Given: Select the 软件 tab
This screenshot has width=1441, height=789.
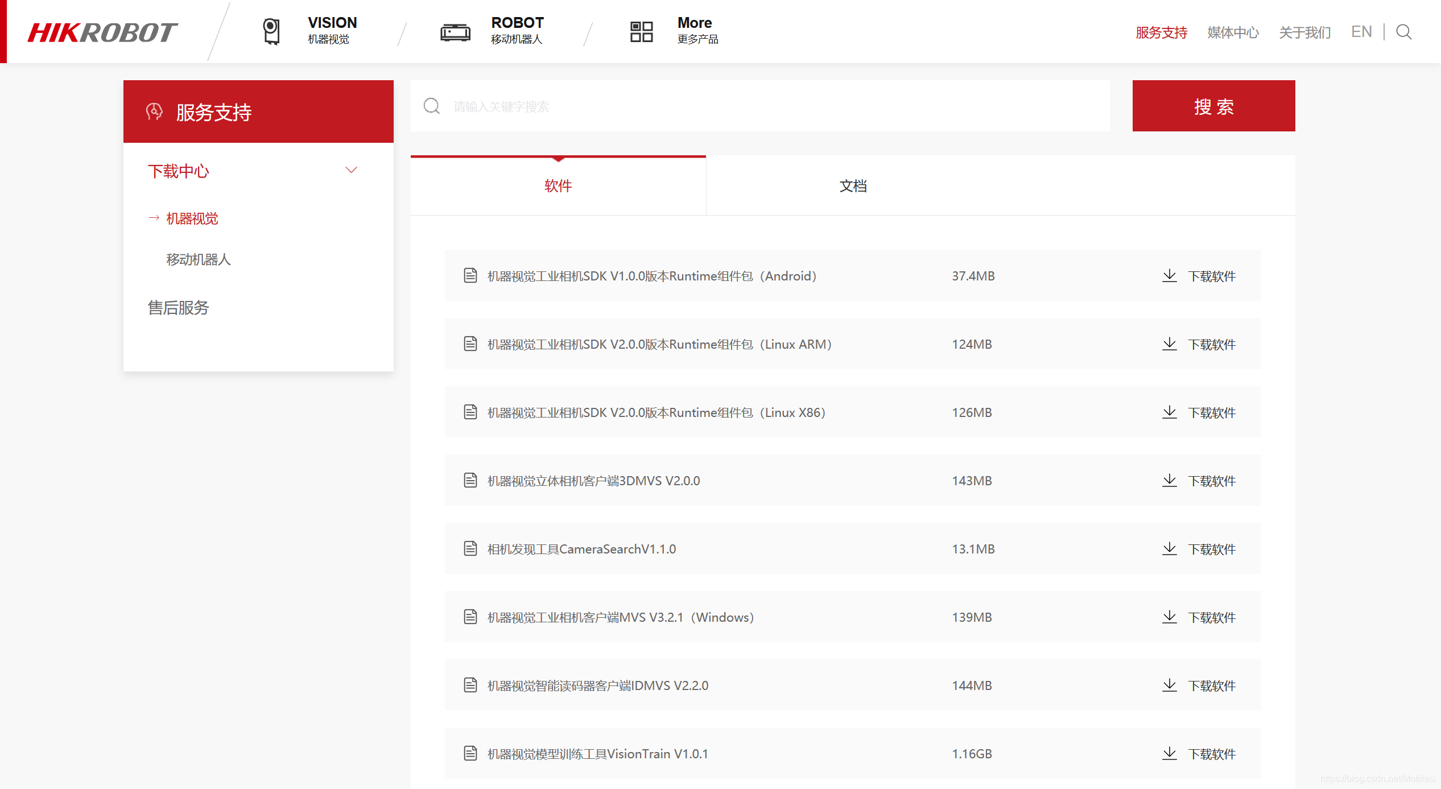Looking at the screenshot, I should (x=558, y=186).
